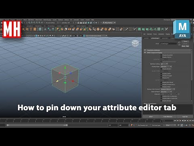Click the teal grid shelf icon after SVG
194x146 pixels.
[40, 29]
